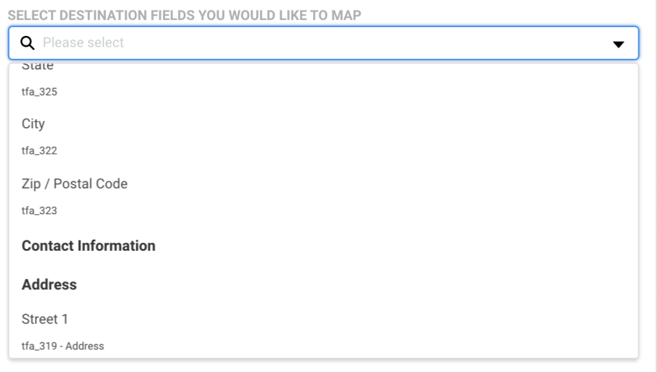Click the bold Address group header

point(49,285)
